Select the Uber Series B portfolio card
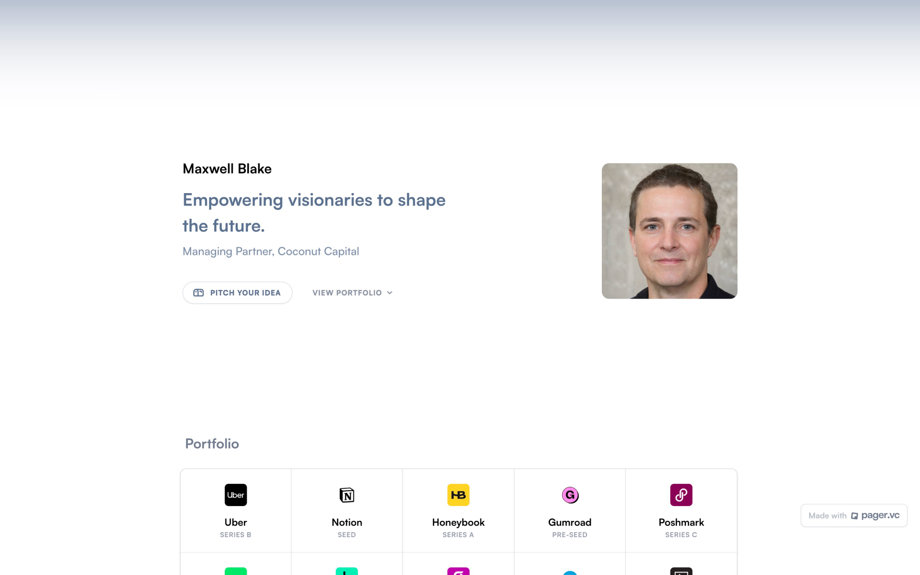The width and height of the screenshot is (920, 575). (x=236, y=511)
